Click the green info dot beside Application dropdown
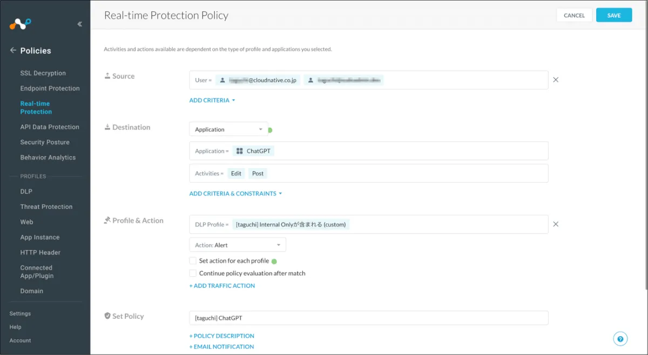This screenshot has width=648, height=355. click(x=271, y=130)
